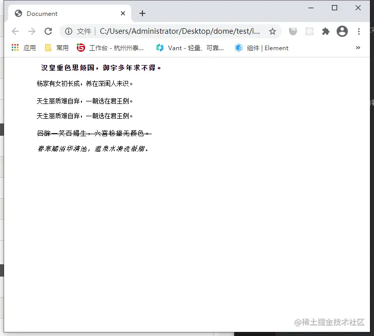Screen dimensions: 374x336
Task: Click the strikethrough line 回眸一笑百媚生
Action: (94, 133)
